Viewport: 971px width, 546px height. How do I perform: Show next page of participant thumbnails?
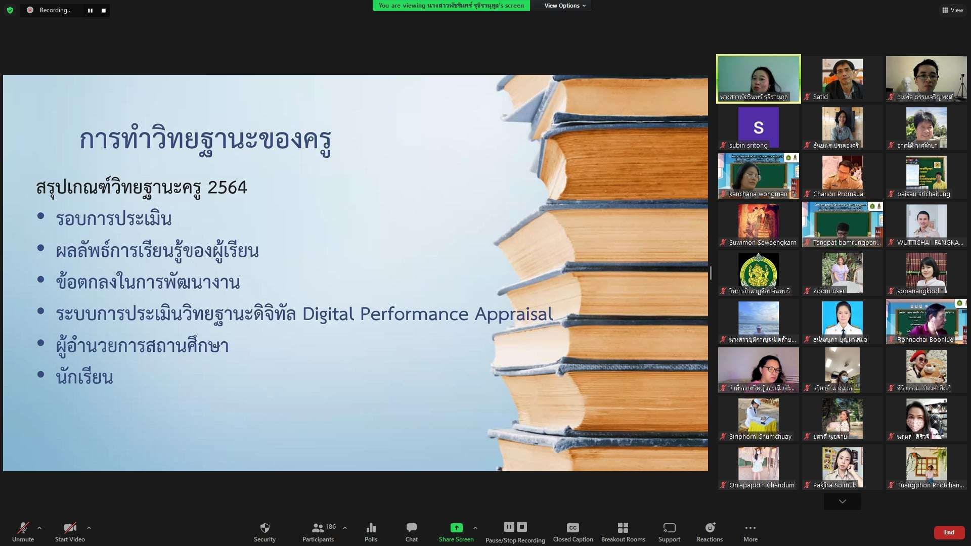click(842, 502)
